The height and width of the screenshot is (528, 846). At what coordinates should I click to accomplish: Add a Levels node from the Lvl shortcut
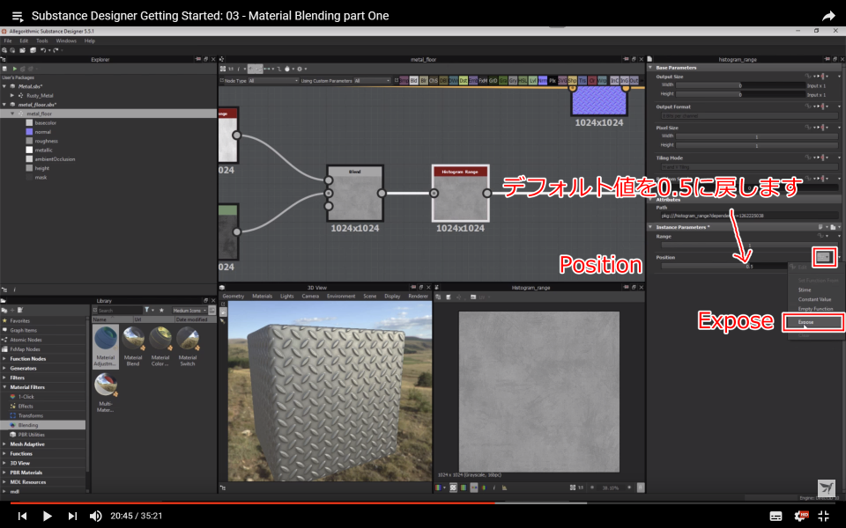pyautogui.click(x=532, y=81)
